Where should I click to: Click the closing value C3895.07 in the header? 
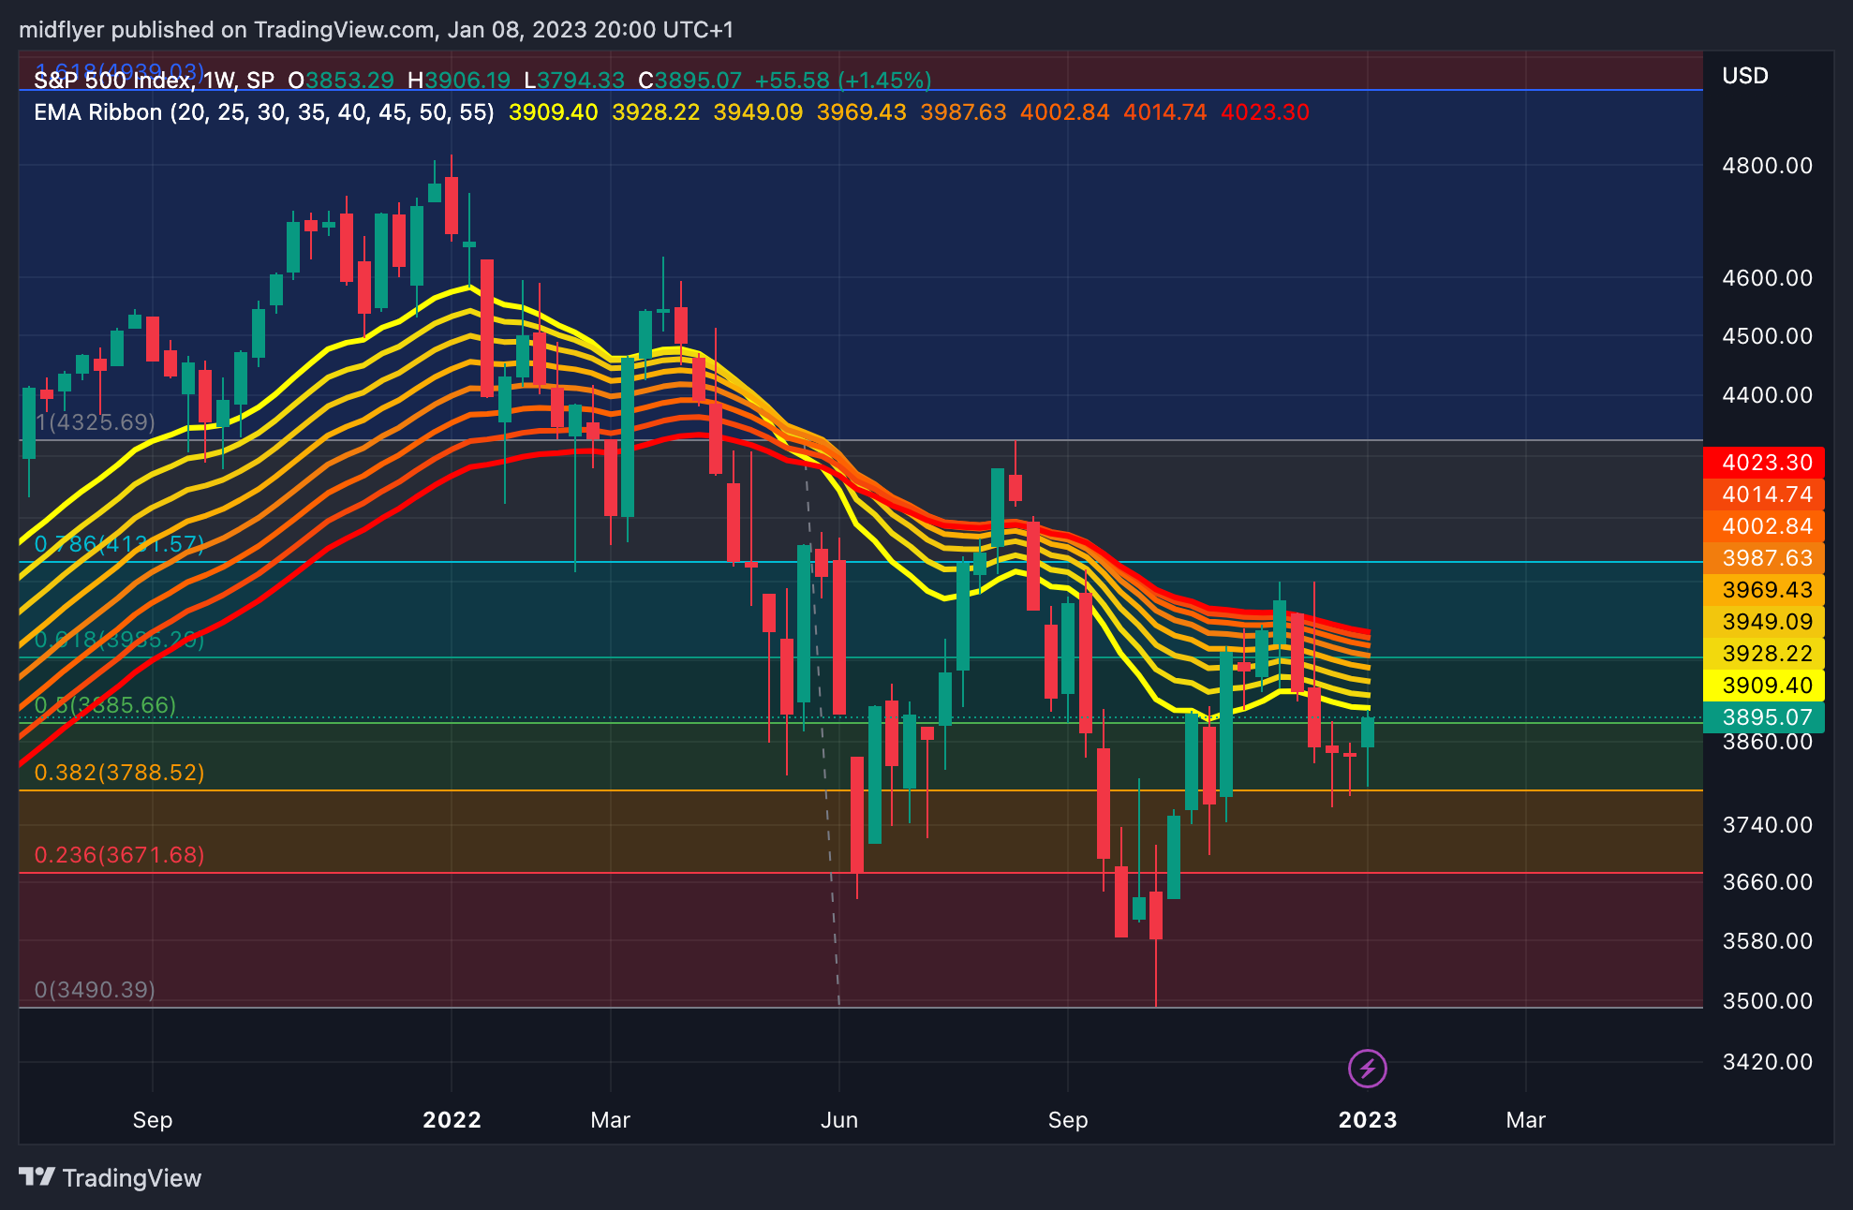pos(689,81)
